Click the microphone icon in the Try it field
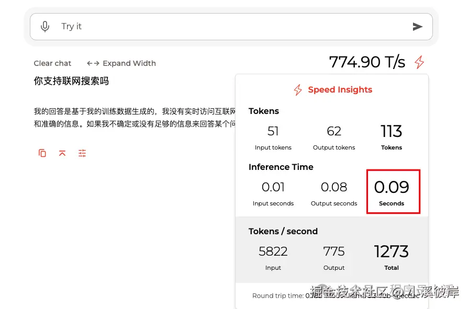 (45, 26)
